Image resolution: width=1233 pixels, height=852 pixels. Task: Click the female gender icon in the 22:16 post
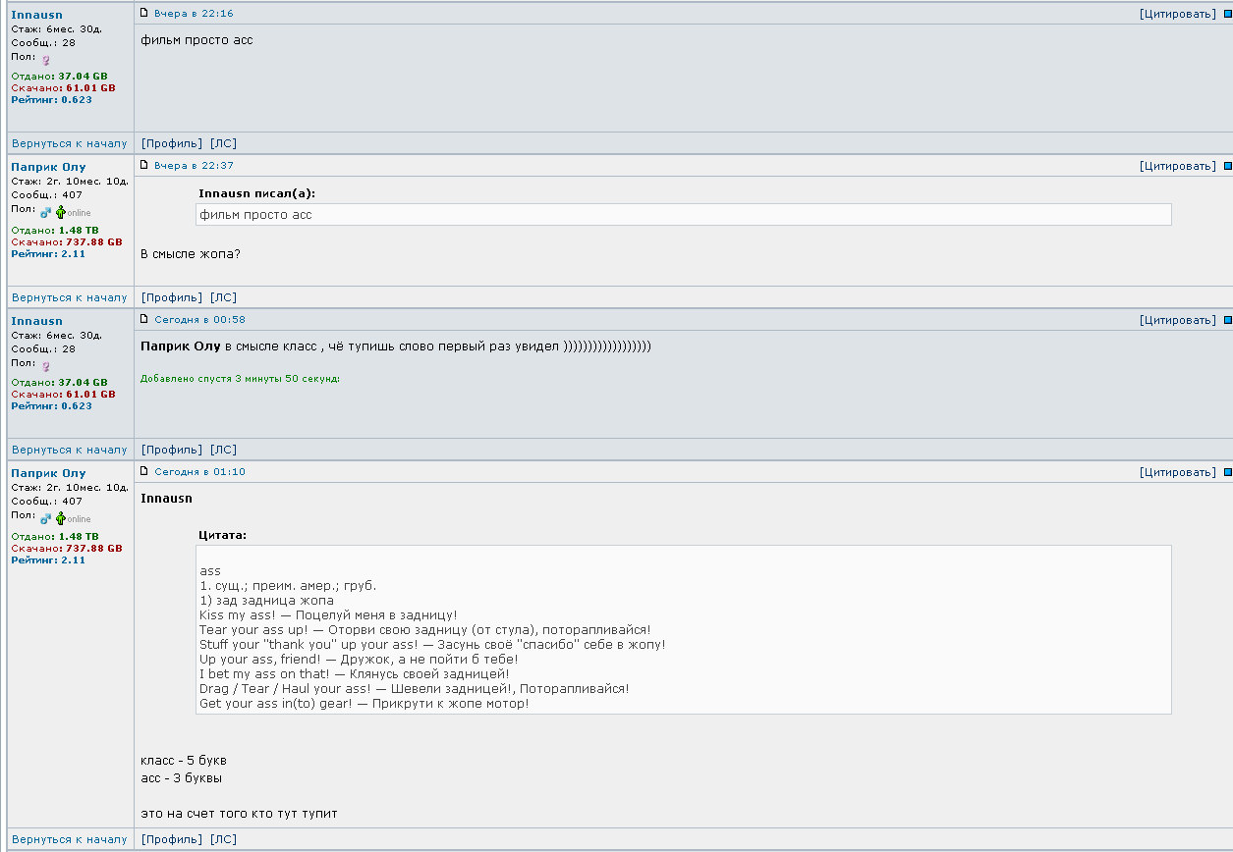45,60
